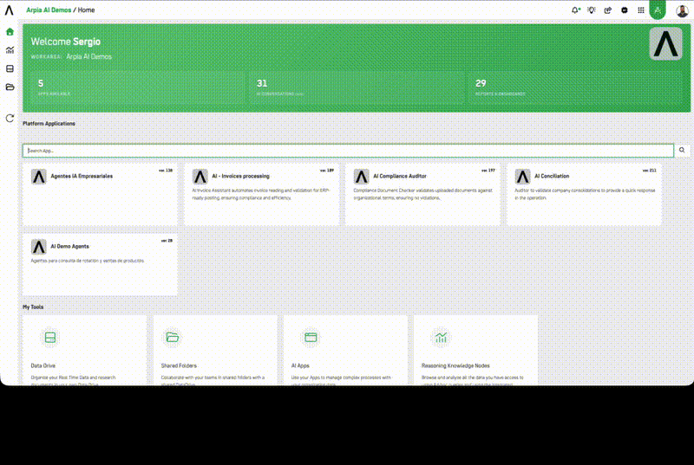Click the share arrow icon in header

[x=608, y=10]
